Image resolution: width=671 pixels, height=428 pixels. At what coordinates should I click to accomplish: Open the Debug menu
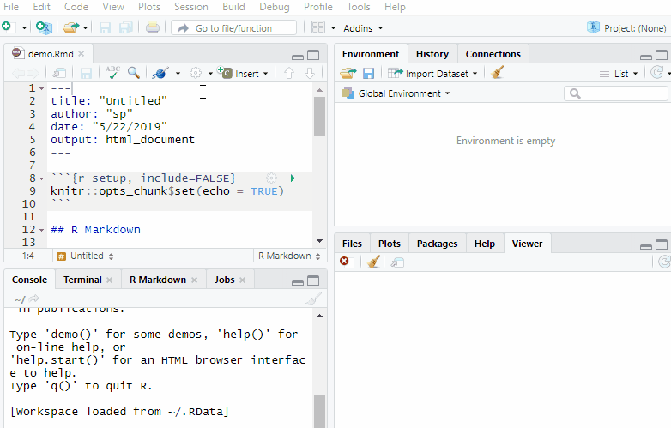275,7
